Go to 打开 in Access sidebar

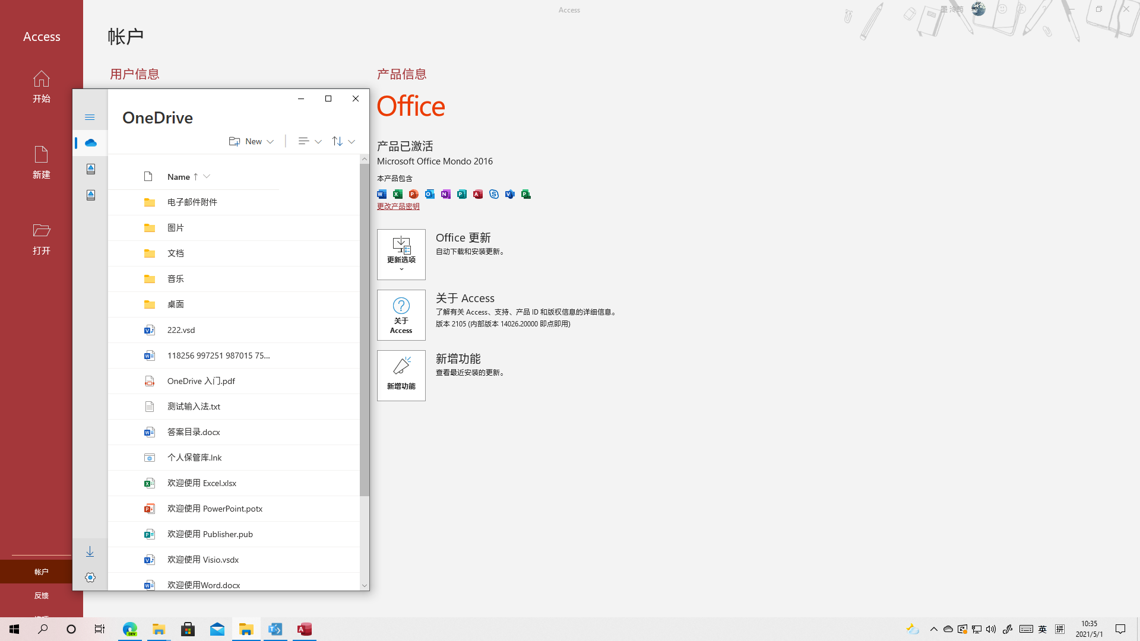[x=42, y=239]
